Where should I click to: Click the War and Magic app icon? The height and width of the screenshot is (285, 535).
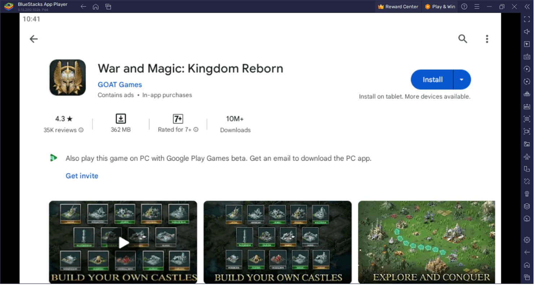[x=67, y=77]
